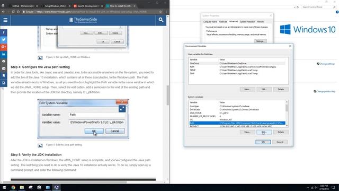Viewport: 339px width, 191px height.
Task: Switch to the SetupWindows browser tab
Action: [55, 6]
